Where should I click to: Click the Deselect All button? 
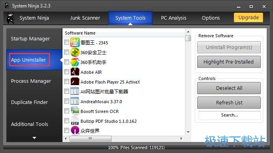click(229, 88)
